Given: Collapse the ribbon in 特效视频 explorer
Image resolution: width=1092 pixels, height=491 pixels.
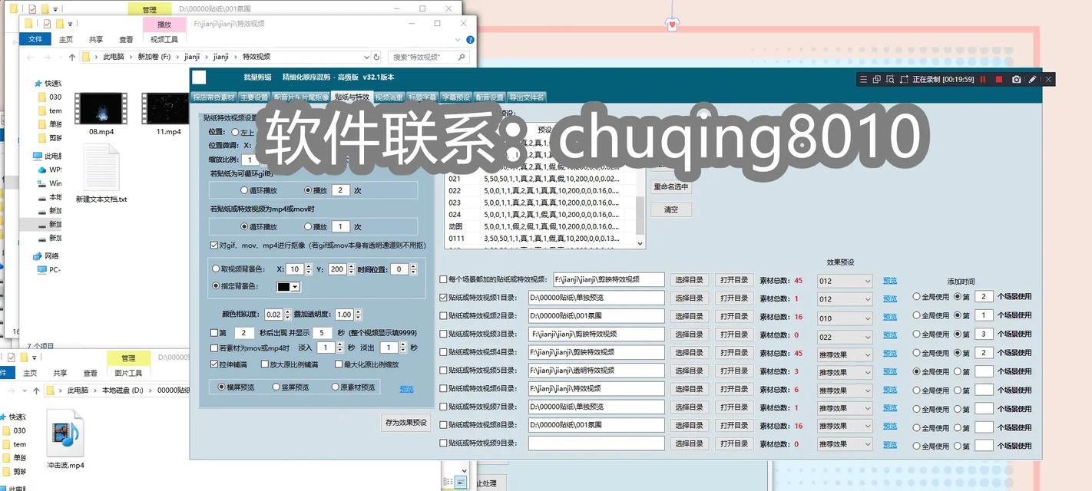Looking at the screenshot, I should coord(459,40).
